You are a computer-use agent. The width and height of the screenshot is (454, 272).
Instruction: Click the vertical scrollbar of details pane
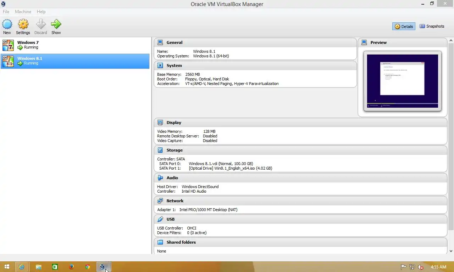click(x=451, y=137)
